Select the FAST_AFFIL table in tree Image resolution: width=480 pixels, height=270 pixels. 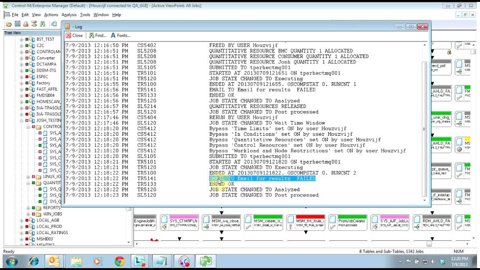pyautogui.click(x=47, y=89)
